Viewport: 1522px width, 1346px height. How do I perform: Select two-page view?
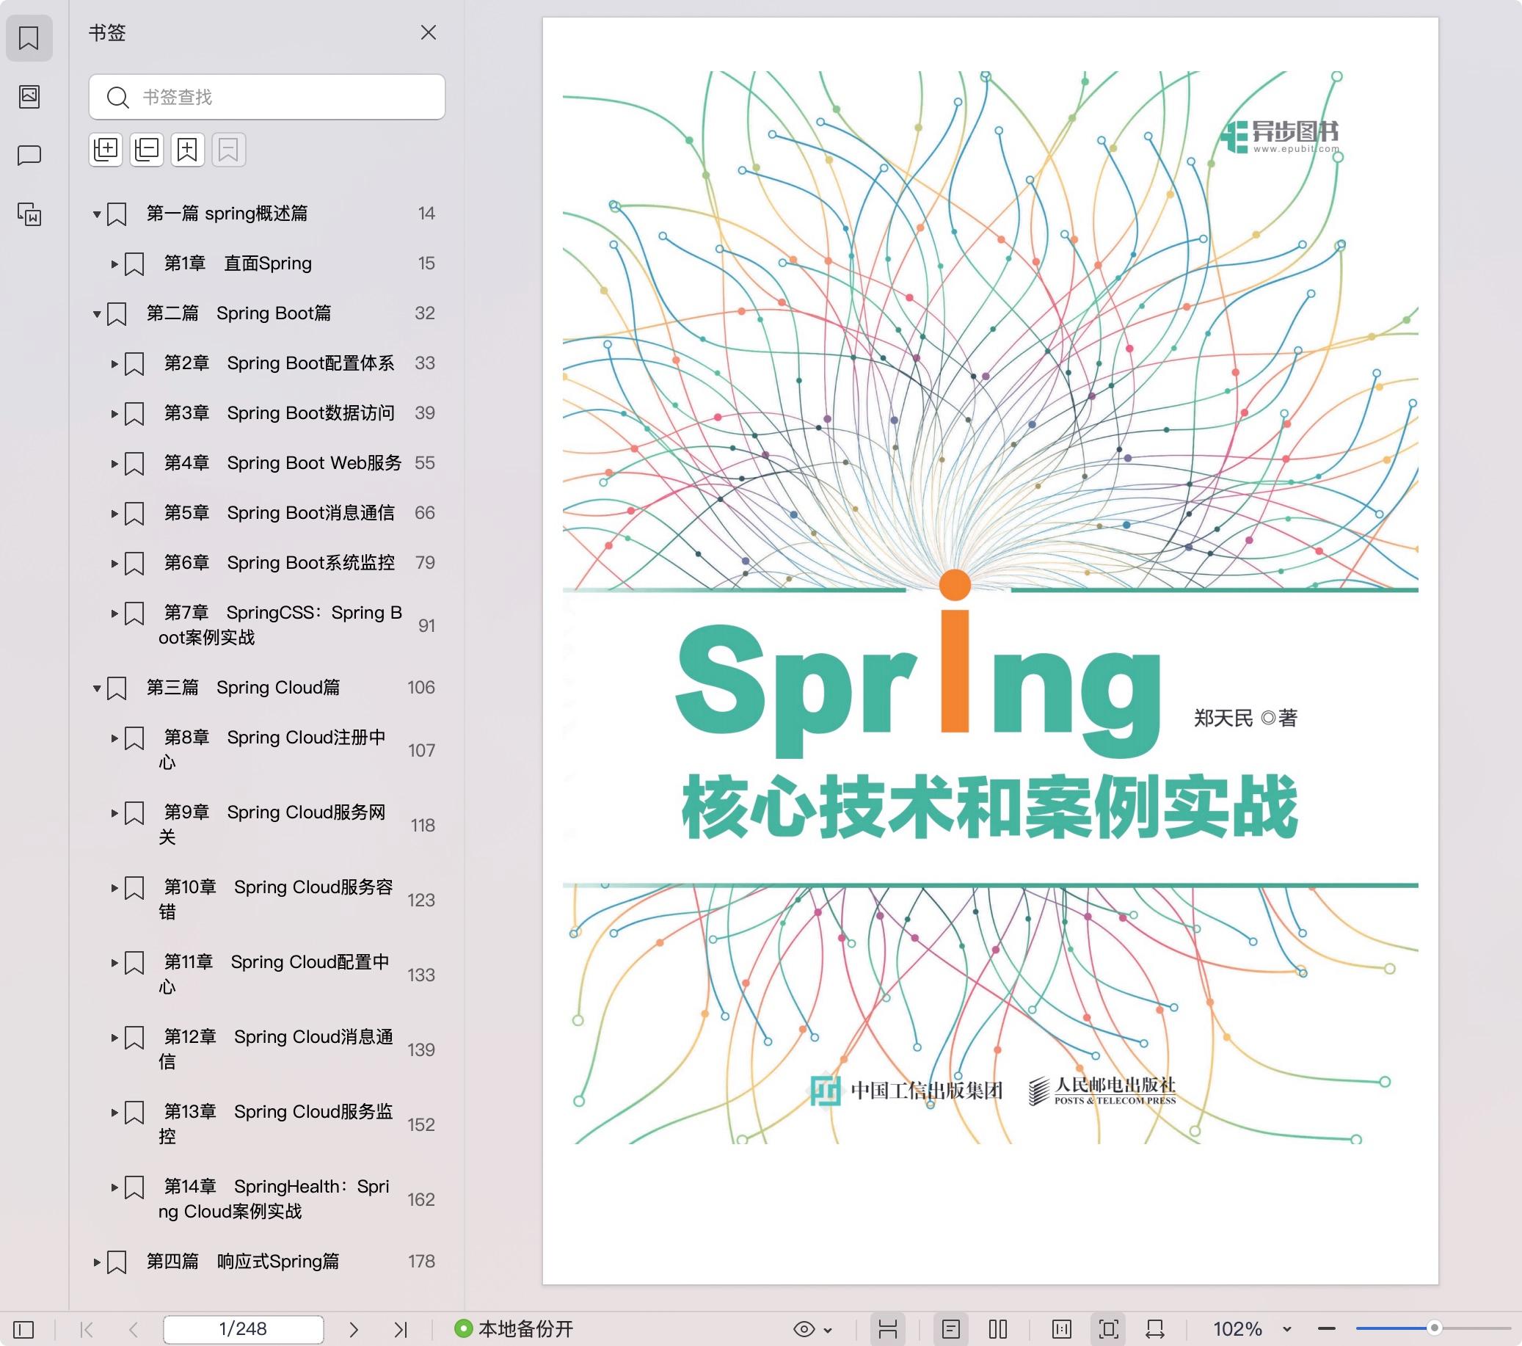point(998,1329)
